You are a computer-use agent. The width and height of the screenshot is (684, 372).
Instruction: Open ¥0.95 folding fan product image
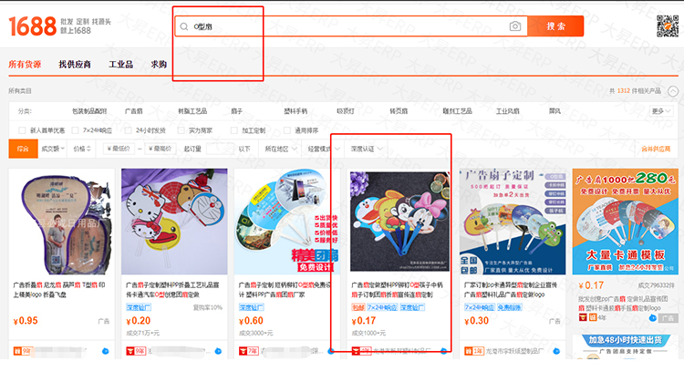click(x=61, y=222)
